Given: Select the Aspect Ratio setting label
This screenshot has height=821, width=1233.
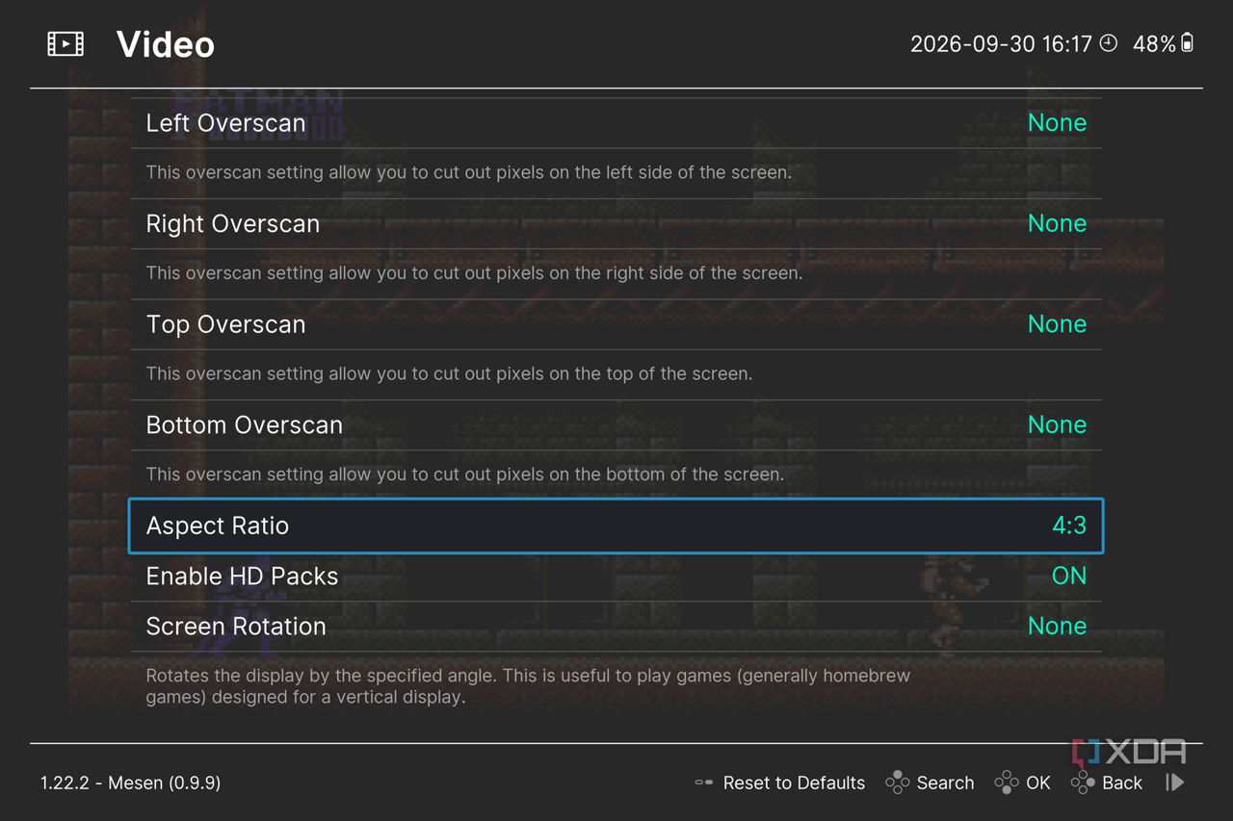Looking at the screenshot, I should (218, 526).
